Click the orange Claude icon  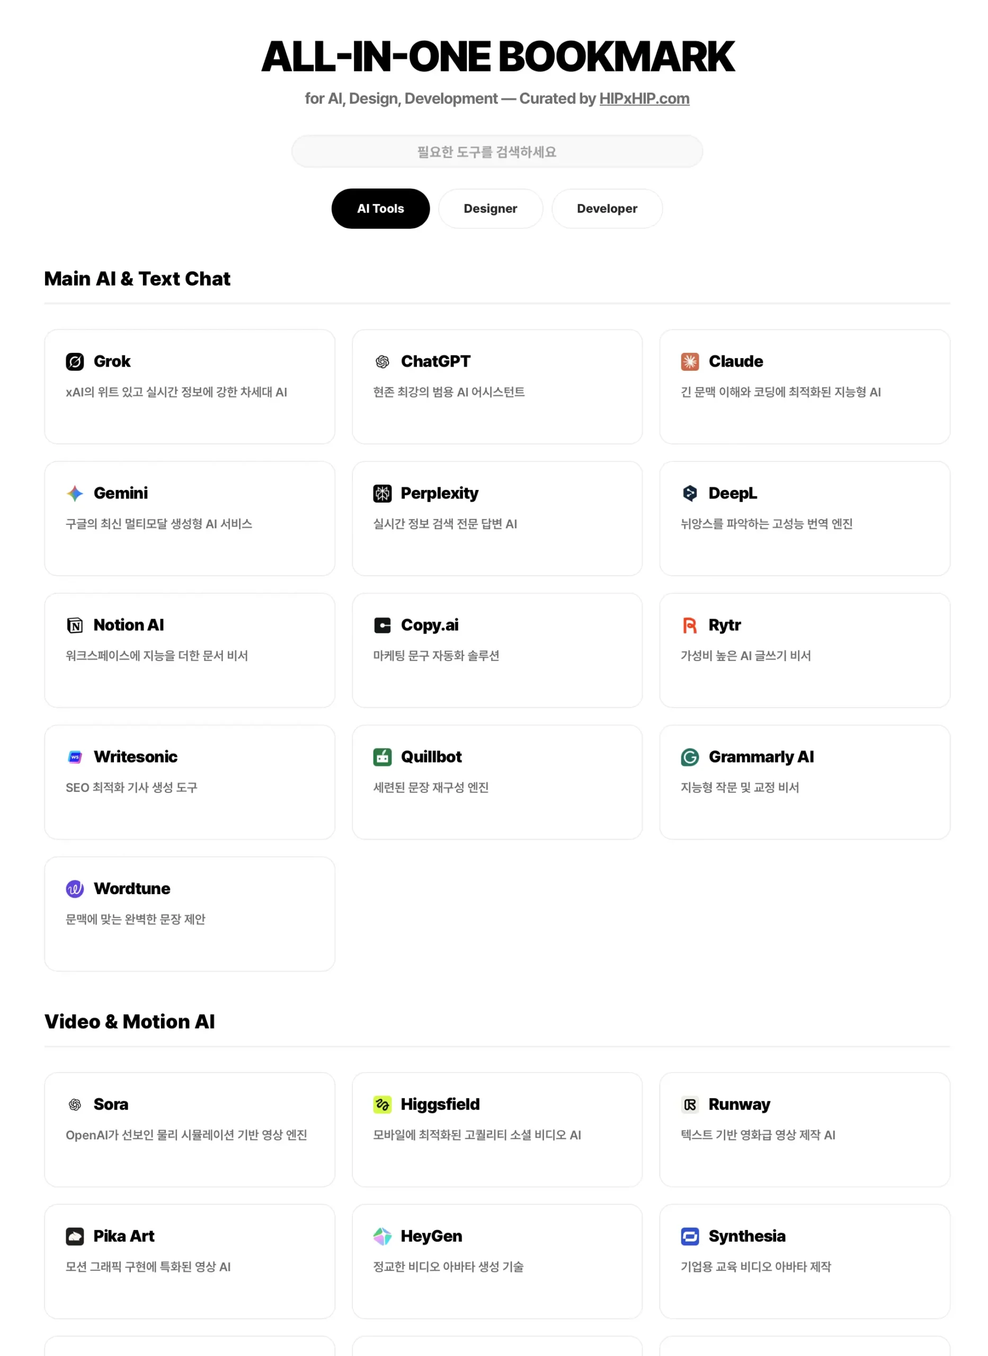690,362
